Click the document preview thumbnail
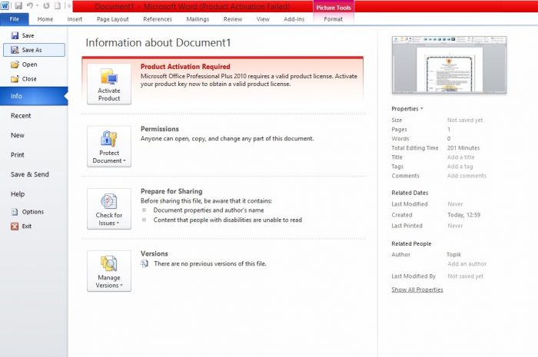The image size is (538, 357). pos(449,64)
